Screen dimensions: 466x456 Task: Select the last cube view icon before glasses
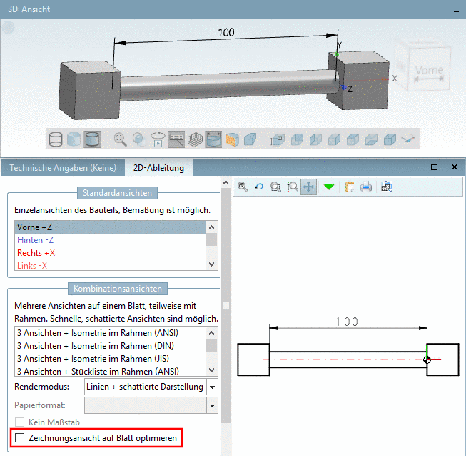coord(390,139)
